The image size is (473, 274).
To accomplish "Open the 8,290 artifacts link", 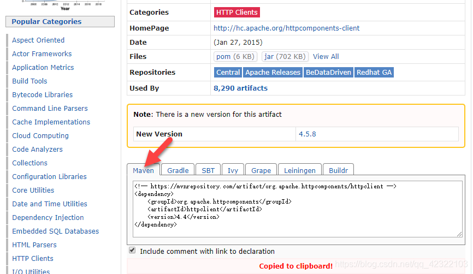I will (240, 88).
